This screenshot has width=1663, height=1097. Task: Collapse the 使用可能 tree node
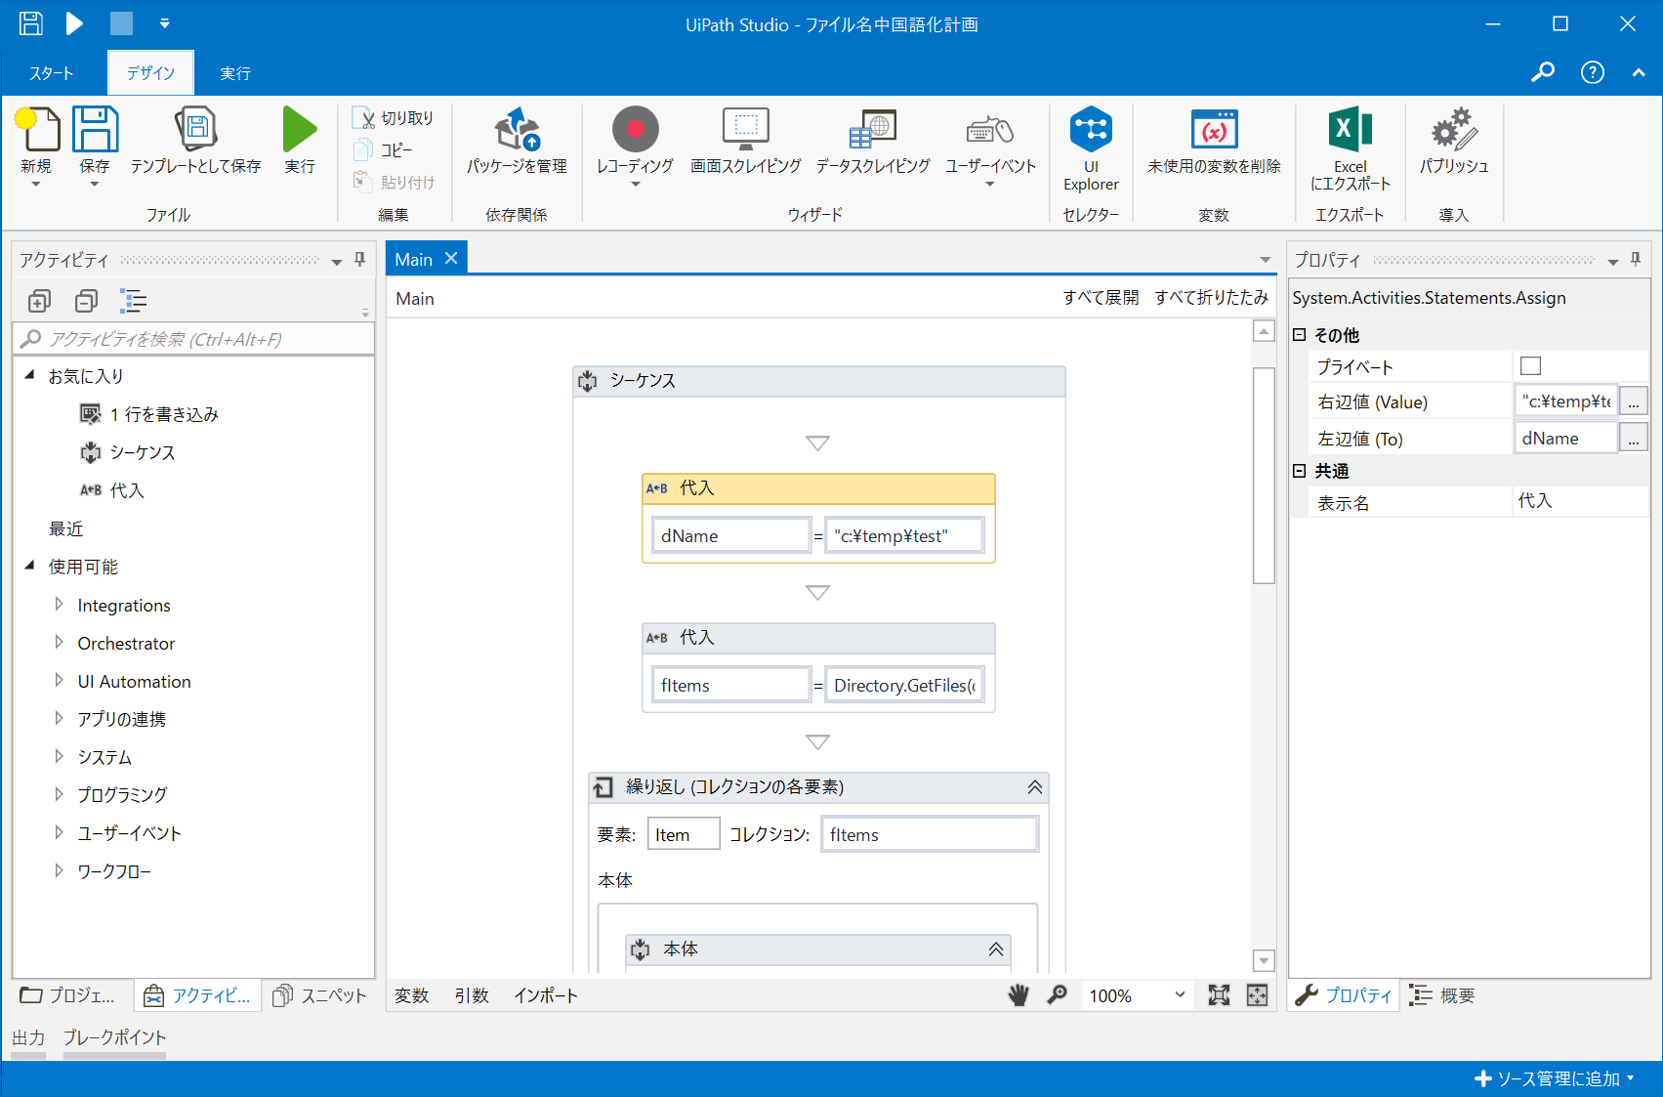point(29,566)
